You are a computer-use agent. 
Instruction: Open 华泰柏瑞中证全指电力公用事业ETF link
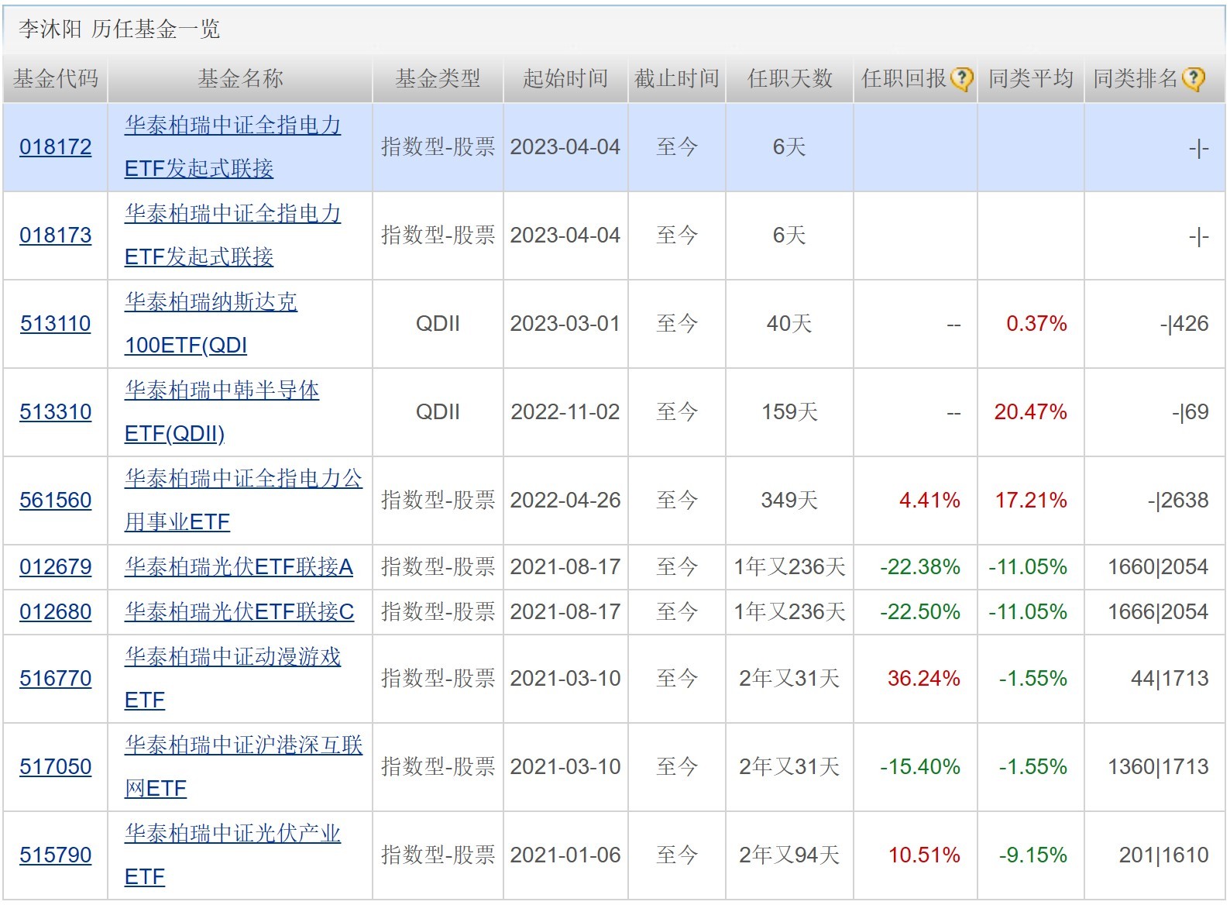pyautogui.click(x=243, y=501)
